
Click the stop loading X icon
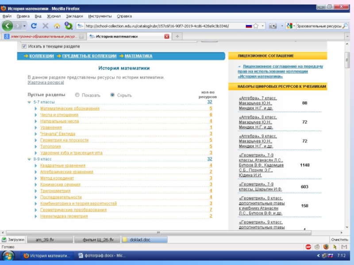[45, 26]
